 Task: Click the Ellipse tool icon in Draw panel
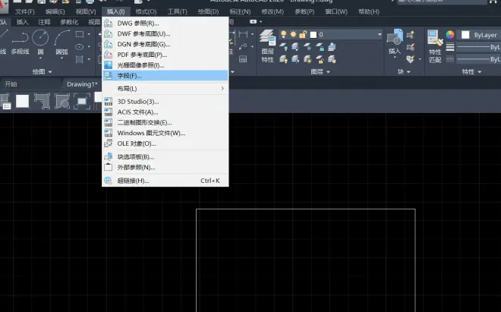tap(79, 47)
